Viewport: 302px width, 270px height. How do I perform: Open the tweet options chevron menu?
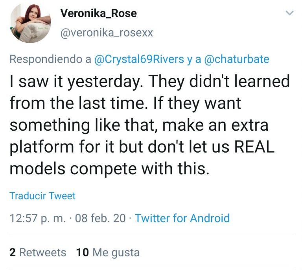pyautogui.click(x=289, y=13)
